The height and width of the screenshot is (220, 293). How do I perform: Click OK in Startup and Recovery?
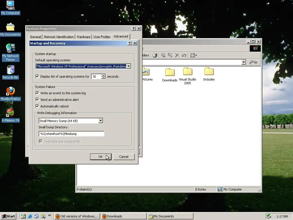point(100,157)
